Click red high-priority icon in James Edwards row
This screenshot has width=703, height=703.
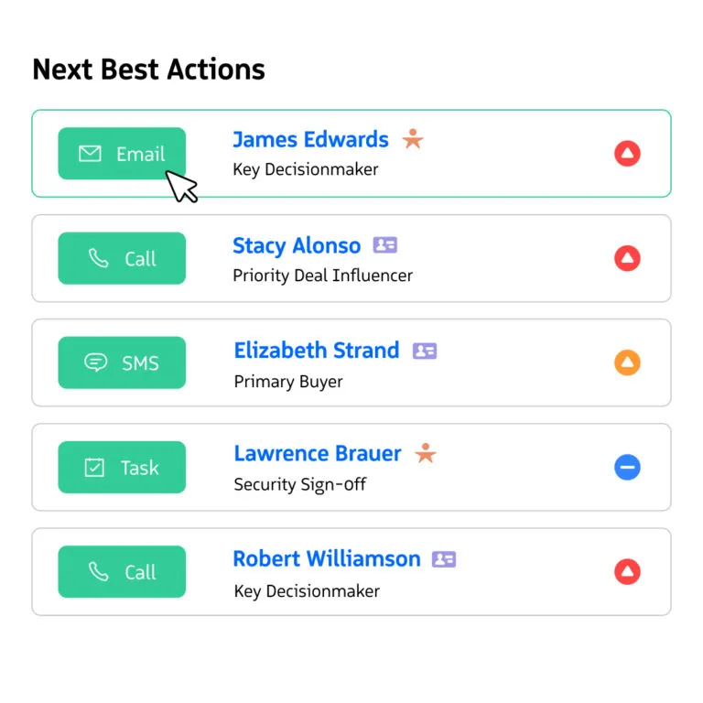coord(627,154)
